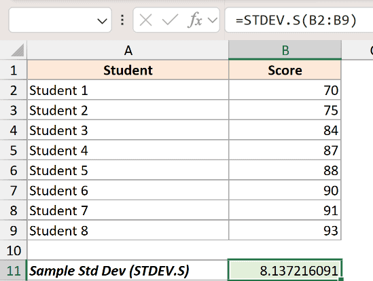
Task: Select row 5 header
Action: click(14, 150)
